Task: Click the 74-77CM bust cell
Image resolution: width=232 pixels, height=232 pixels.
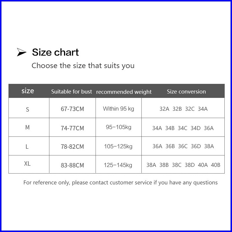Action: 72,128
